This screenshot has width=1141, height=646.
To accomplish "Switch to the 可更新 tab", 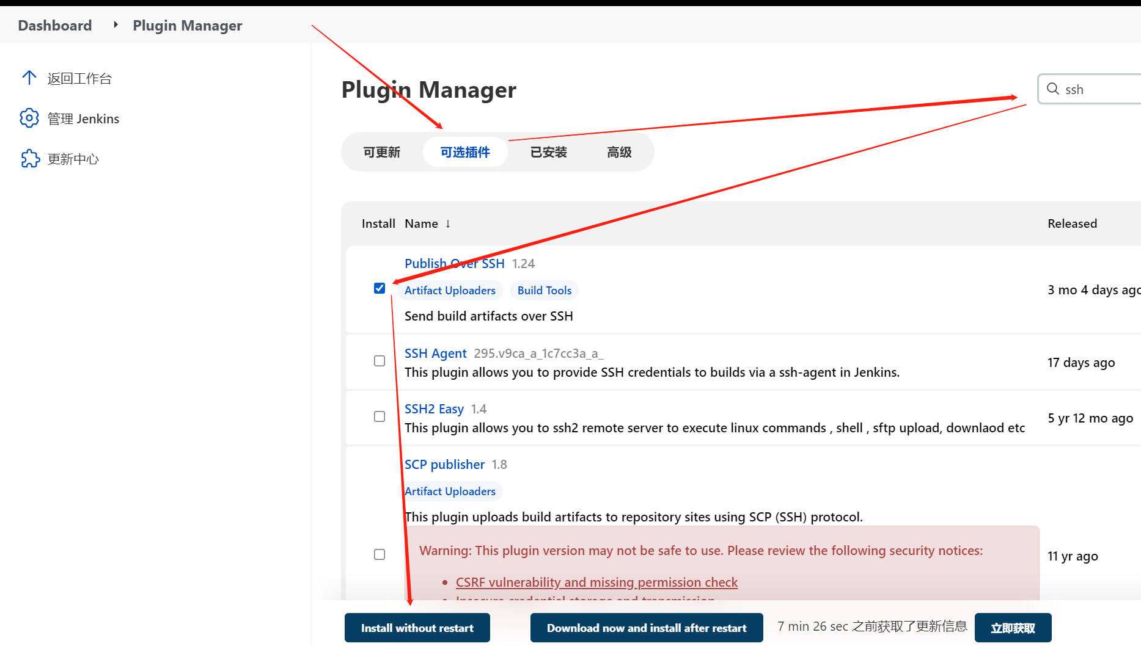I will pyautogui.click(x=382, y=152).
